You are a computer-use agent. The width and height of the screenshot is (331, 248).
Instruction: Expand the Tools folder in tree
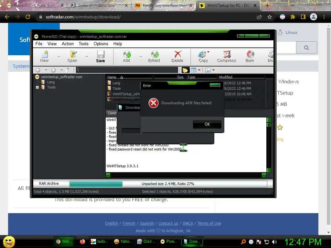click(x=37, y=87)
